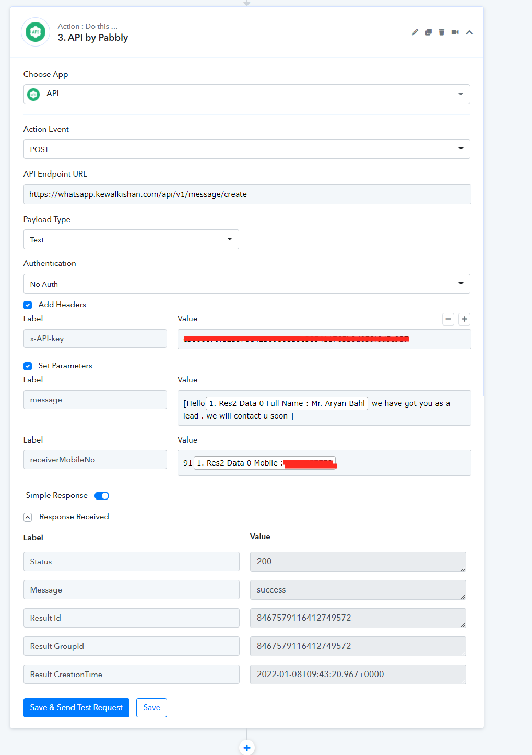Click the Res2 Data 0 Mobile tag
Image resolution: width=532 pixels, height=755 pixels.
(265, 463)
